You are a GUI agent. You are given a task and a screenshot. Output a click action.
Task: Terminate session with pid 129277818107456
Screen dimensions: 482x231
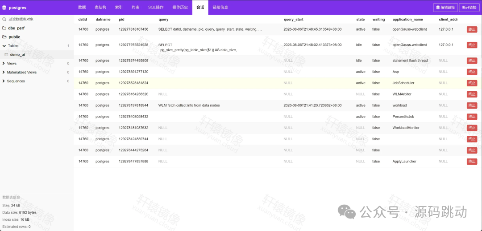[x=472, y=29]
